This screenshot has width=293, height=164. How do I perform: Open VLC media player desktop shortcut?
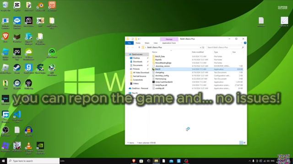[x=28, y=147]
